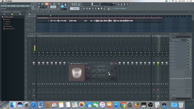Click the 9:01:00 time display
Image resolution: width=194 pixels, height=109 pixels.
76,5
